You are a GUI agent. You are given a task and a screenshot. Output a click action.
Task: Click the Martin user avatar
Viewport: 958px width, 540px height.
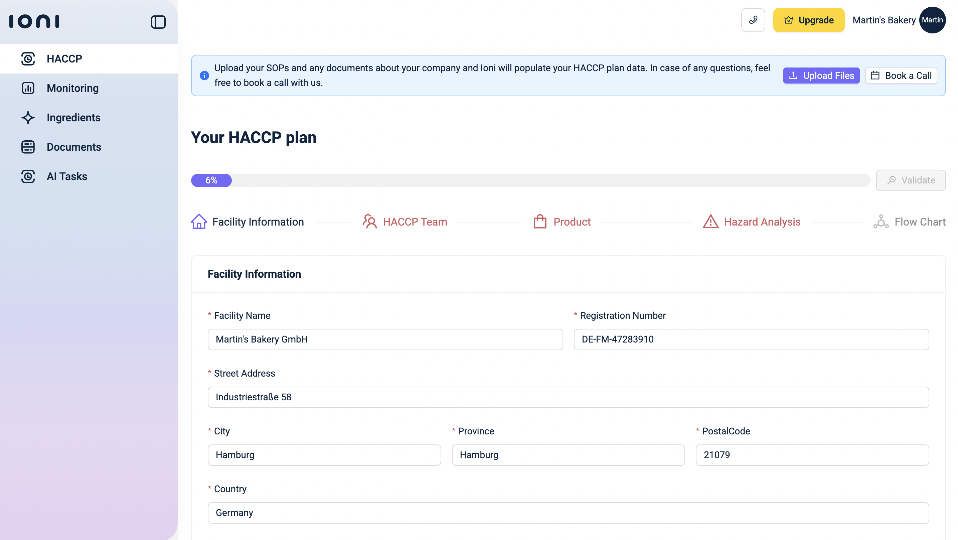pos(932,20)
